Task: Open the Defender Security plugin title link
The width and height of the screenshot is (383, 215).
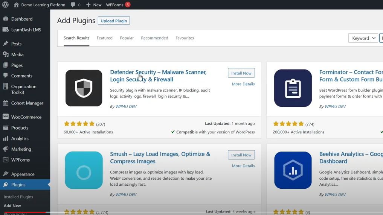Action: point(158,76)
